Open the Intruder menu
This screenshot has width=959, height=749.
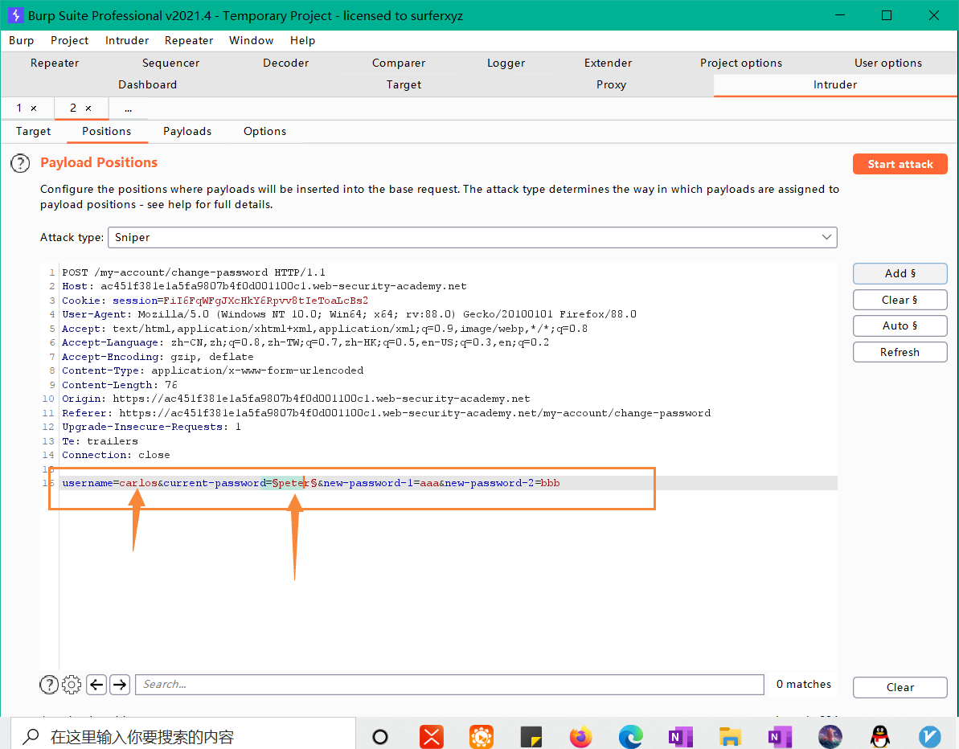click(127, 40)
